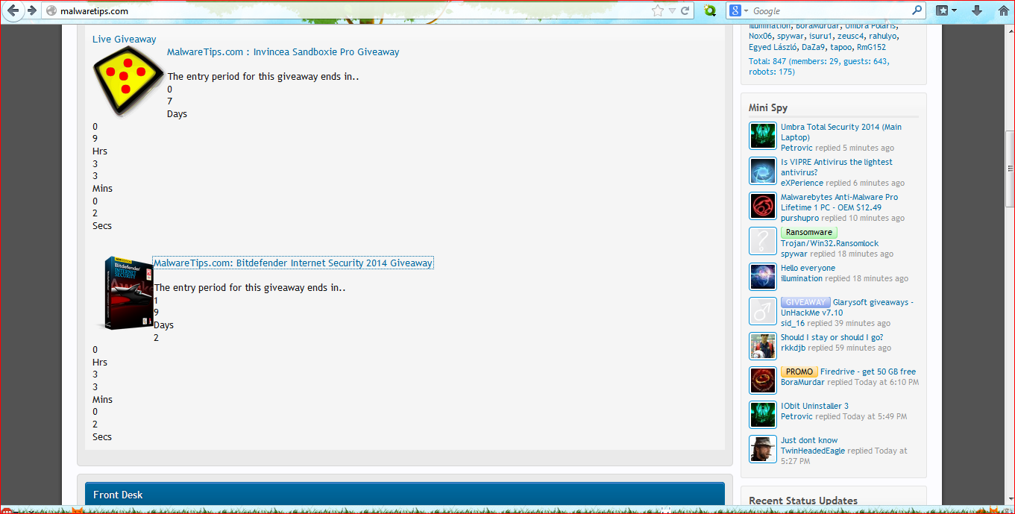Click the address bar URL field
This screenshot has height=514, width=1015.
[x=351, y=10]
